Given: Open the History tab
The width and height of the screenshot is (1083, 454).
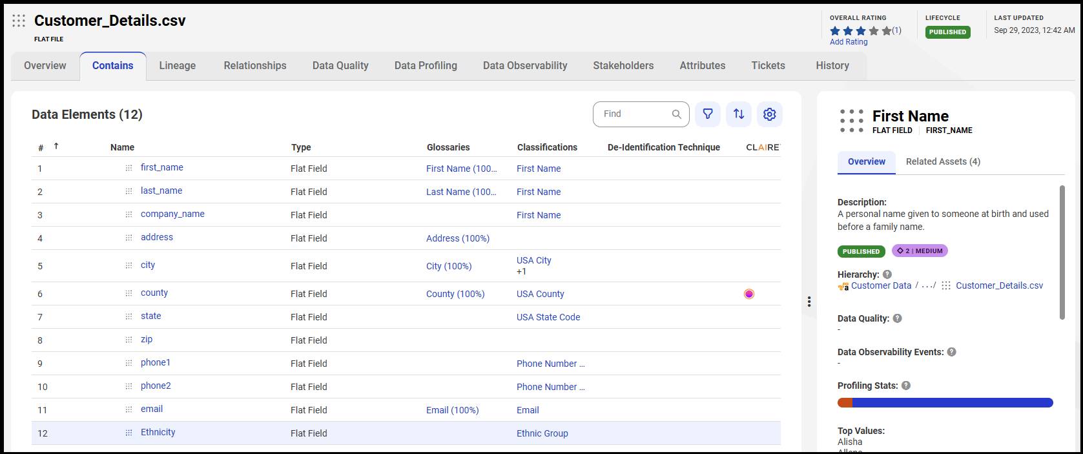Looking at the screenshot, I should (x=832, y=66).
